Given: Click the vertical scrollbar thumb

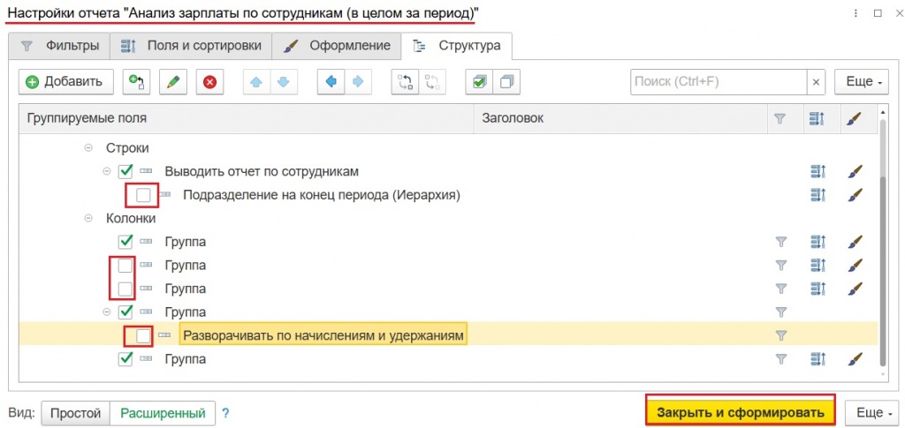Looking at the screenshot, I should (881, 271).
